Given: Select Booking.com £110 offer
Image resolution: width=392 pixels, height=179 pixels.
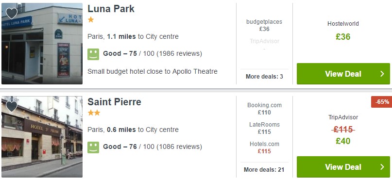Looking at the screenshot, I should 264,109.
